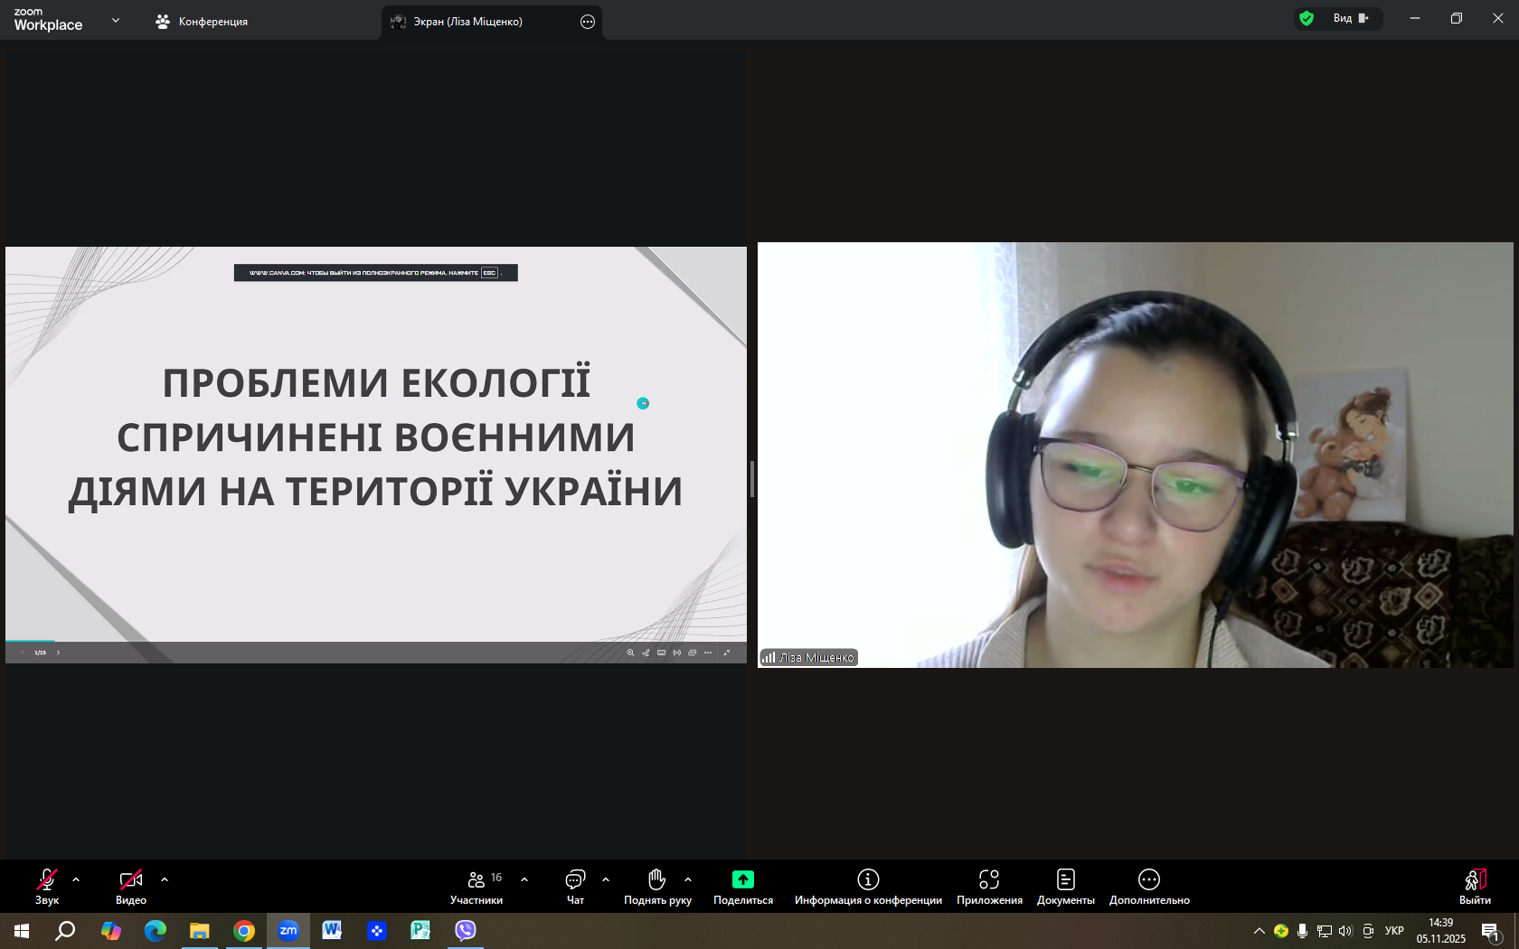This screenshot has height=949, width=1519.
Task: Click the microphone tray icon
Action: coord(1302,931)
